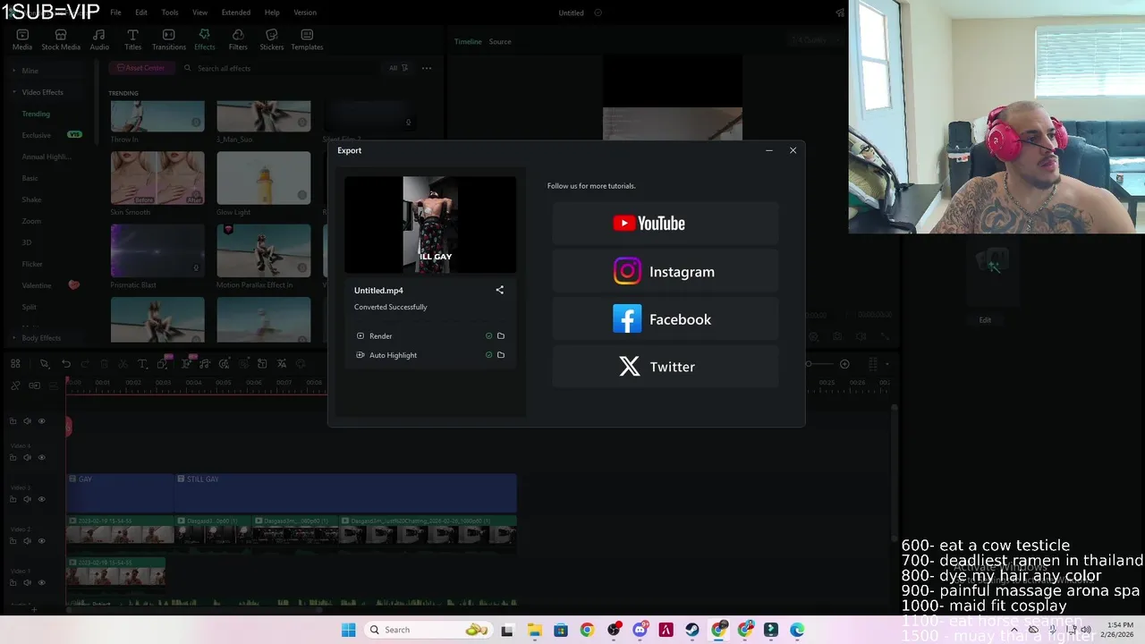
Task: Click the YouTube button in Export dialog
Action: coord(666,224)
